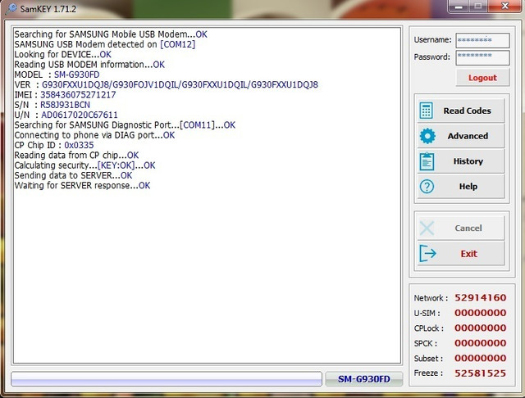Click the Read Codes button label
Viewport: 525px width, 398px height.
tap(467, 111)
